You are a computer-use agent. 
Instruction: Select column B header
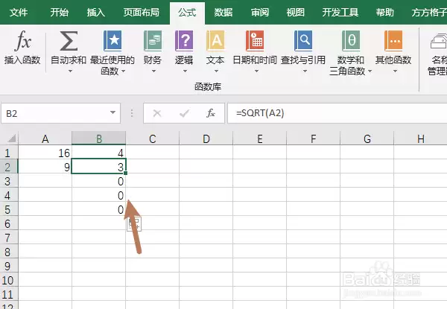coord(98,138)
